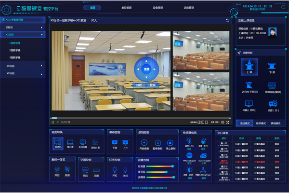Viewport: 289px width, 193px height.
Task: Click the 下课 end class icon
Action: [x=272, y=67]
